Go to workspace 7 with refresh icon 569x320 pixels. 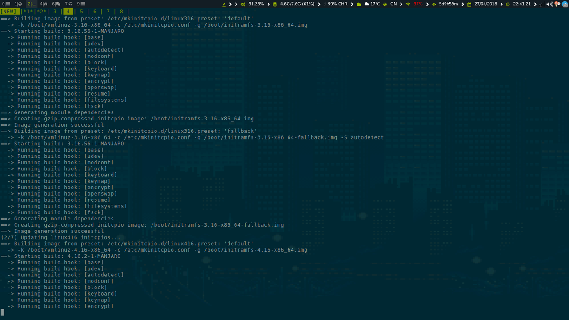(69, 4)
